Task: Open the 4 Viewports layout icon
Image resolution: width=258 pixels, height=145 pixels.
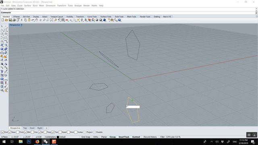Action: click(63, 20)
